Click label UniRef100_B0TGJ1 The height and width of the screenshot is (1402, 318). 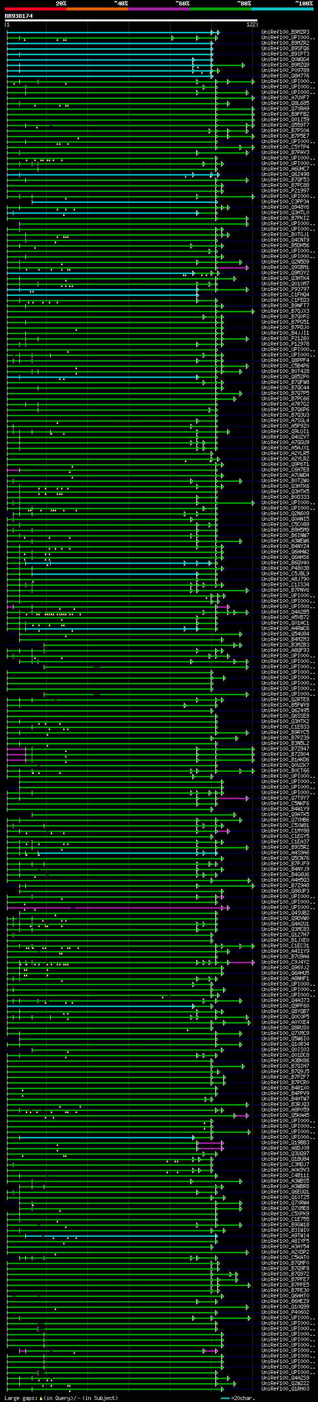click(x=285, y=235)
